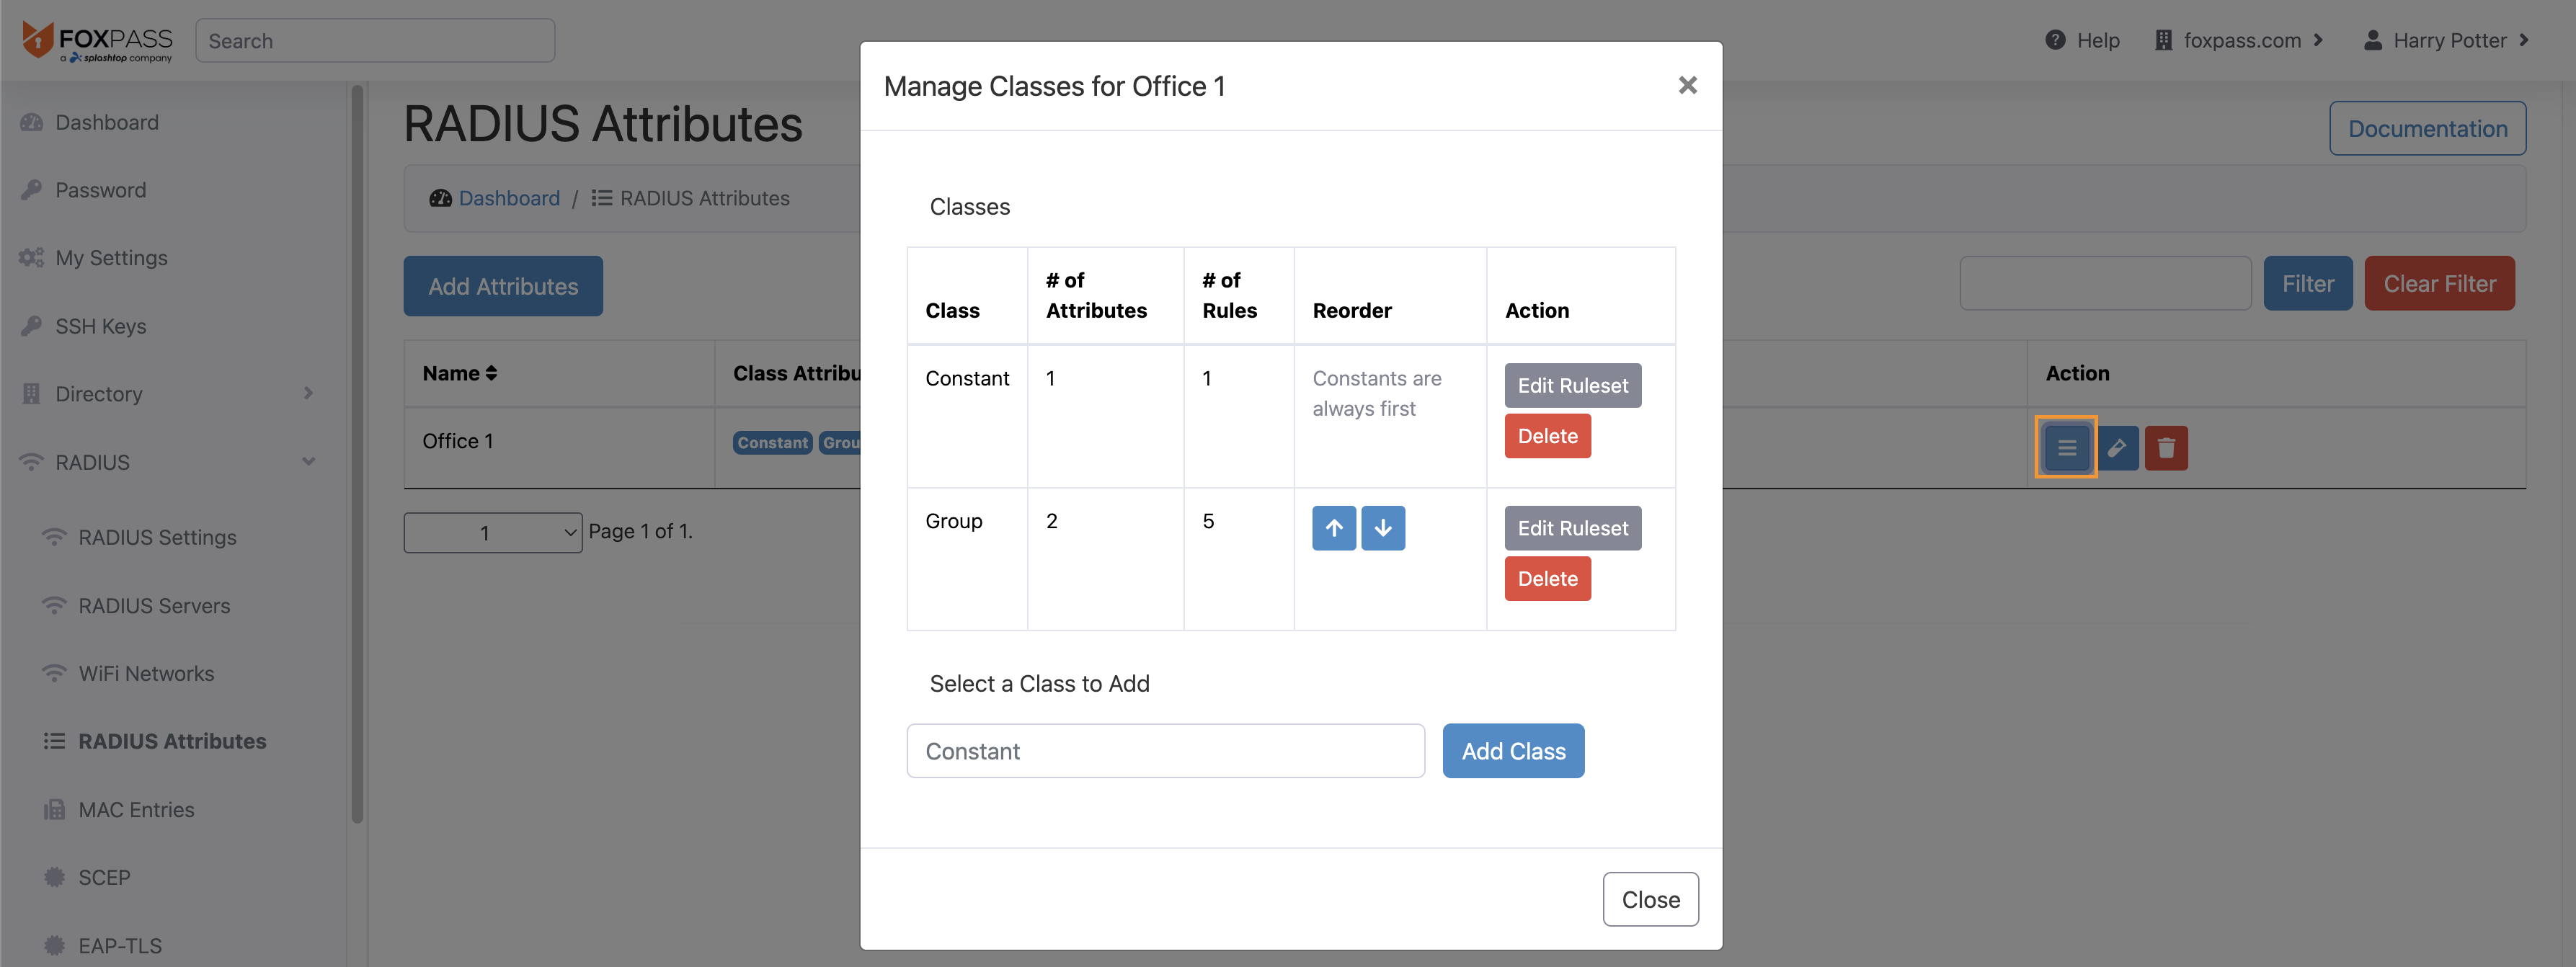Image resolution: width=2576 pixels, height=967 pixels.
Task: Click the Help question mark icon
Action: [x=2055, y=40]
